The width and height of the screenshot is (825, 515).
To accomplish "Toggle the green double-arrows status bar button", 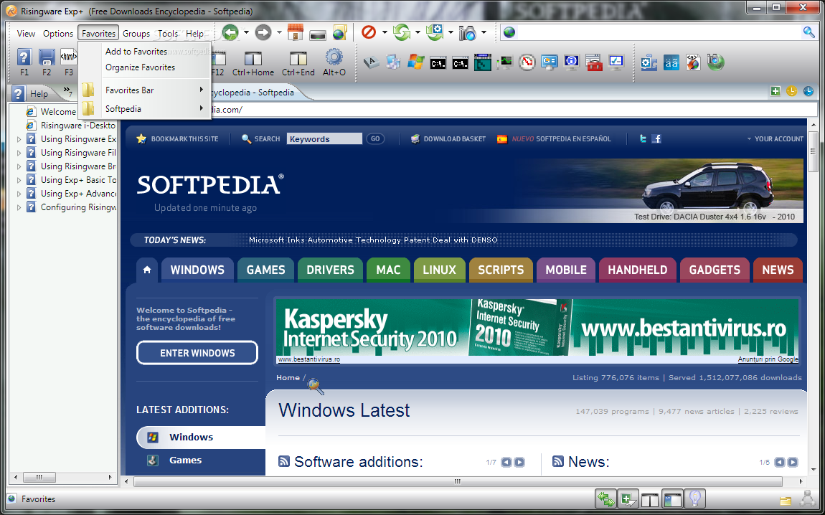I will coord(605,499).
